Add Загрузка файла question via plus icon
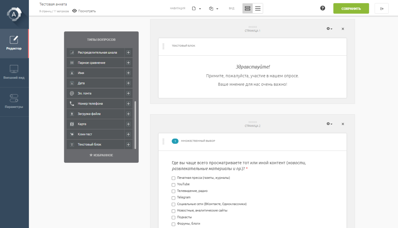The image size is (398, 228). [128, 114]
